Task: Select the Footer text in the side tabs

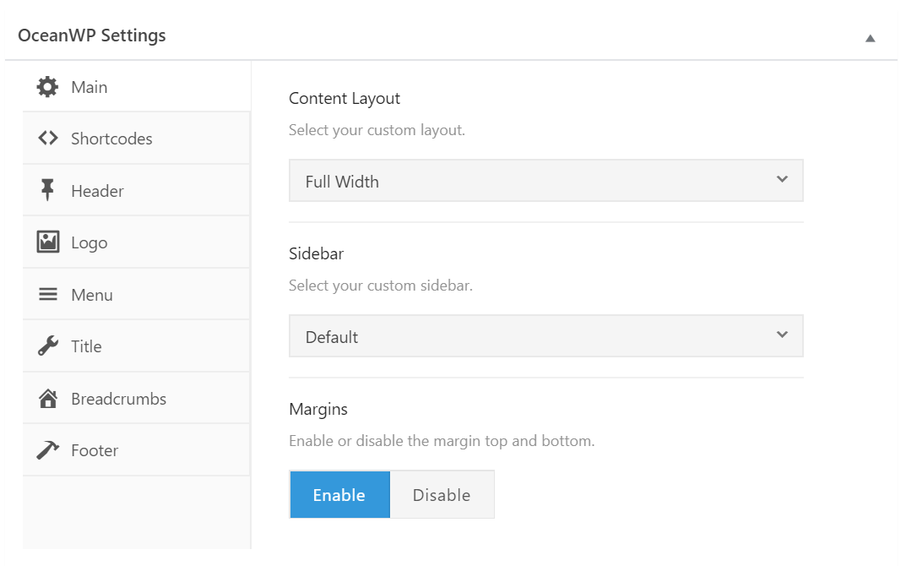Action: click(x=95, y=450)
